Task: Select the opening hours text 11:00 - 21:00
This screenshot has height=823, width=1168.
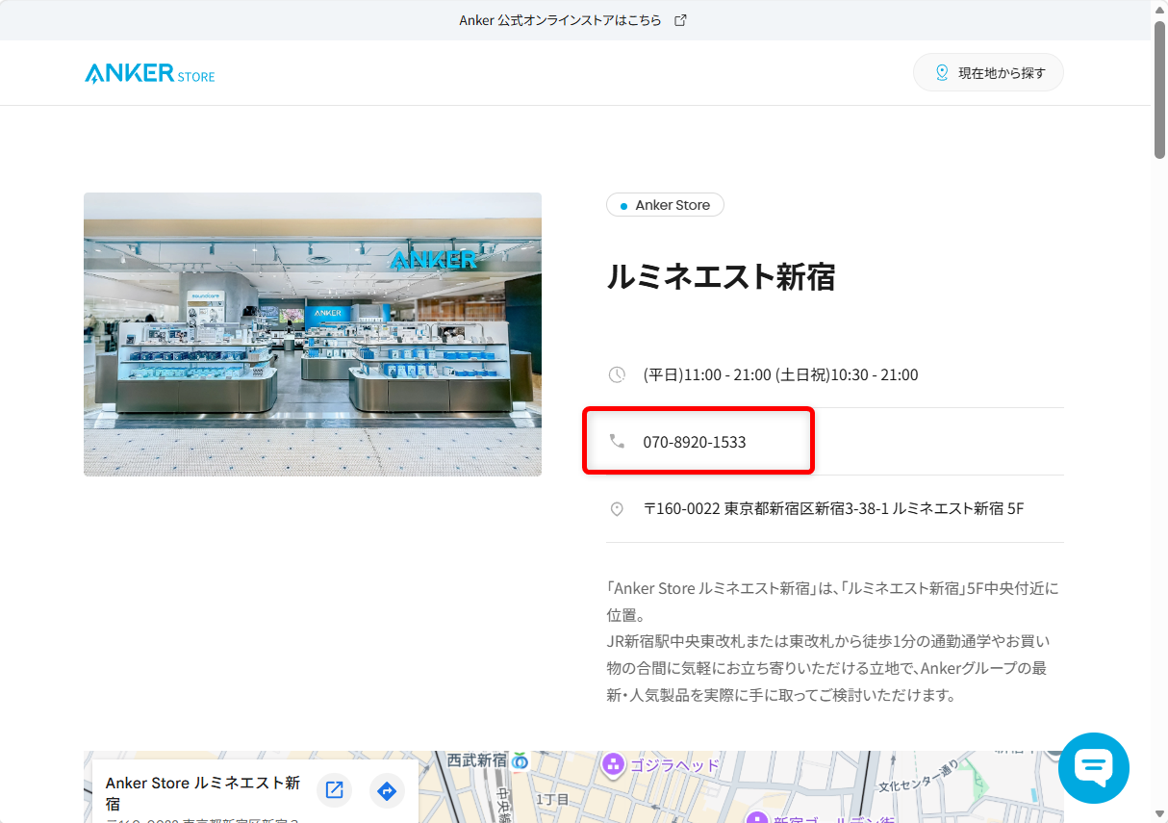Action: [780, 374]
